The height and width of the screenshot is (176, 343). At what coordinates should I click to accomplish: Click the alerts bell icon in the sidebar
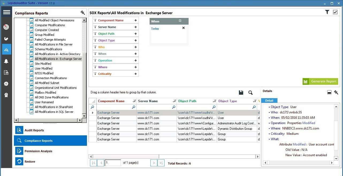6,61
